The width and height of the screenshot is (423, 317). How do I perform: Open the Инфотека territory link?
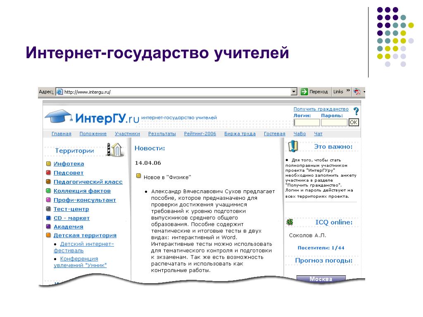[x=69, y=163]
